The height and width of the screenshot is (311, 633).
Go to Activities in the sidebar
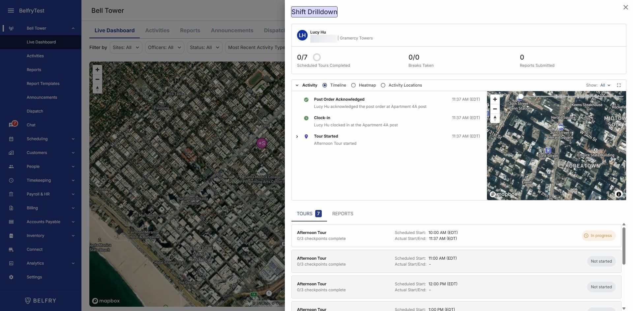(35, 56)
